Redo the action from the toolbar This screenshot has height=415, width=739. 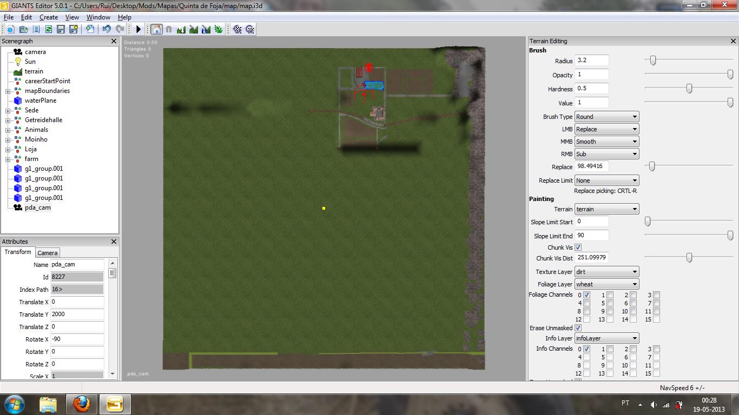[x=119, y=29]
